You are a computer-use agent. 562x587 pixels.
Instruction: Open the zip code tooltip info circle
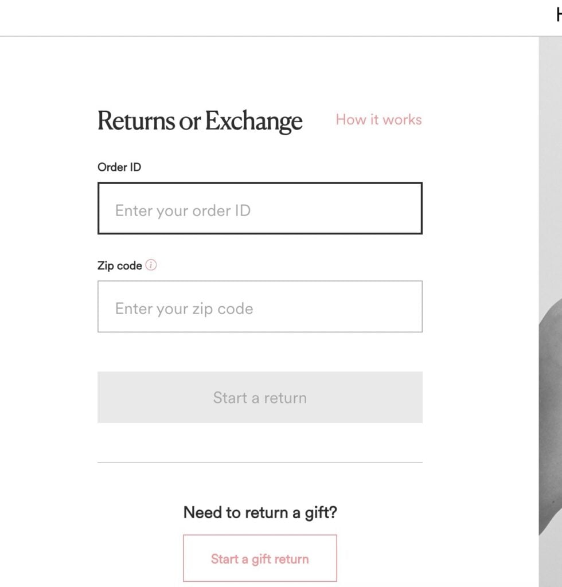[x=151, y=265]
